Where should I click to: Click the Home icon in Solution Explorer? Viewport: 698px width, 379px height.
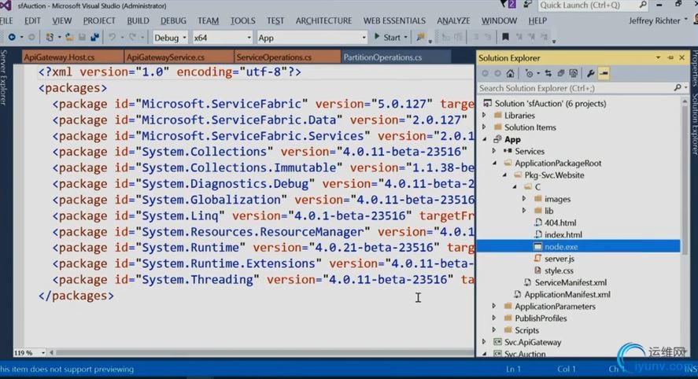510,73
